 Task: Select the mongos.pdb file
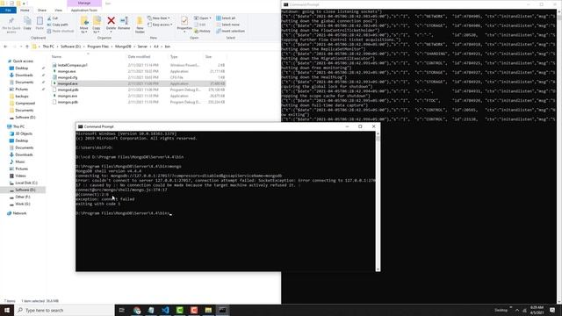coord(139,102)
